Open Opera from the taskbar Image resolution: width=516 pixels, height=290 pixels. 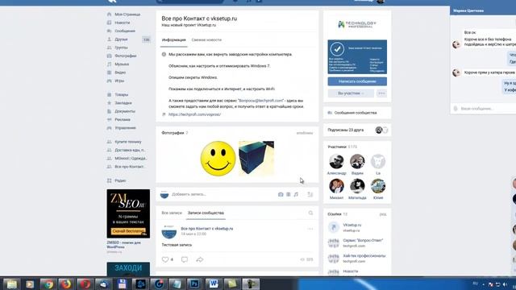tap(85, 284)
